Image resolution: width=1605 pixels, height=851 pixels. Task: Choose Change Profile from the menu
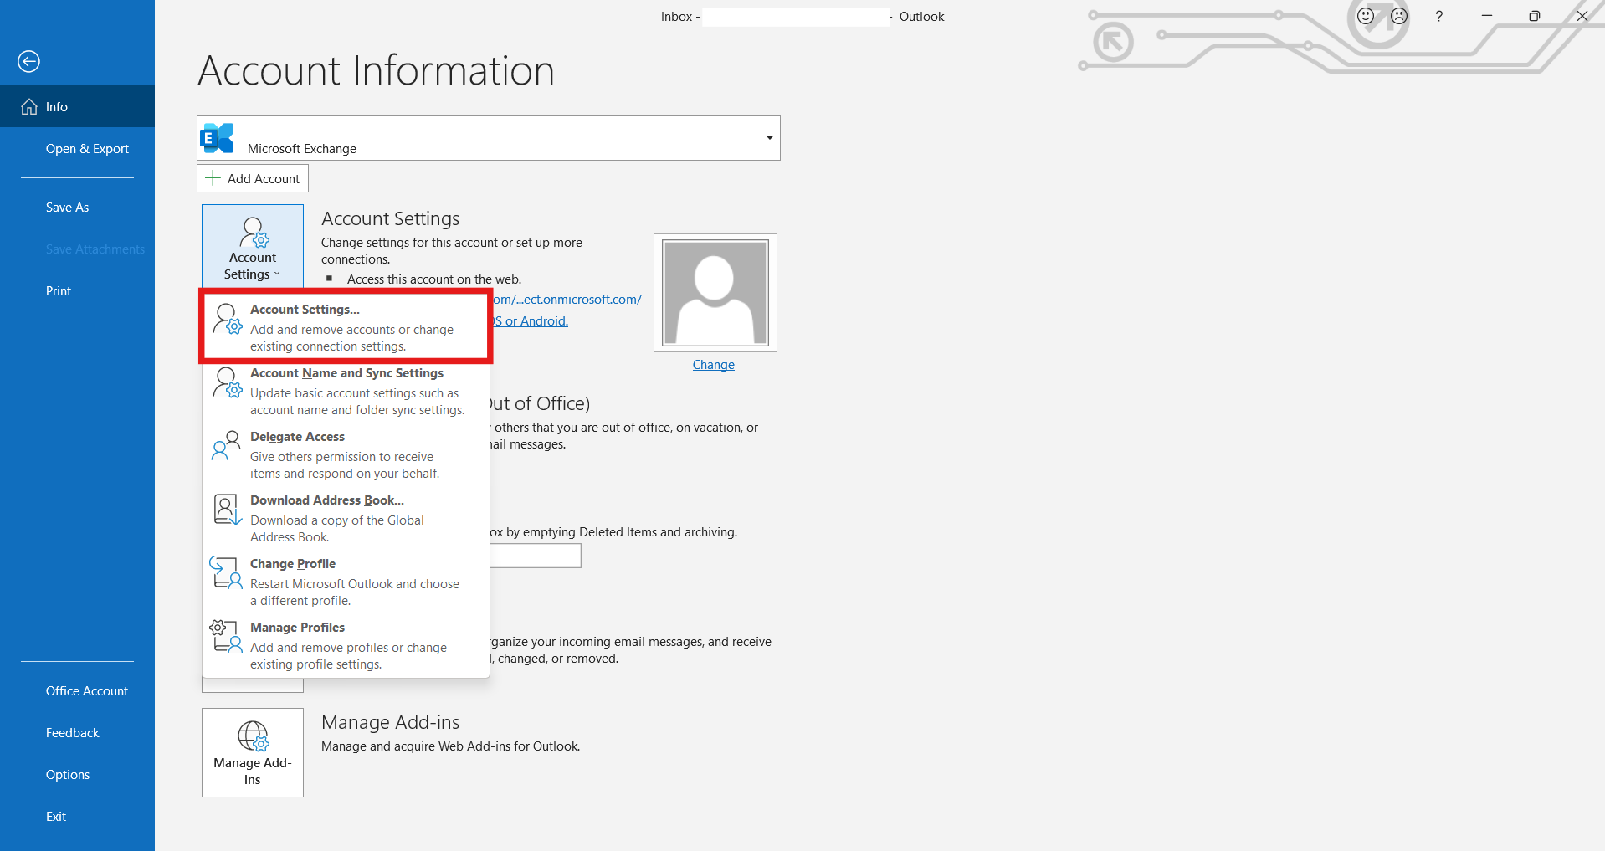pos(346,582)
